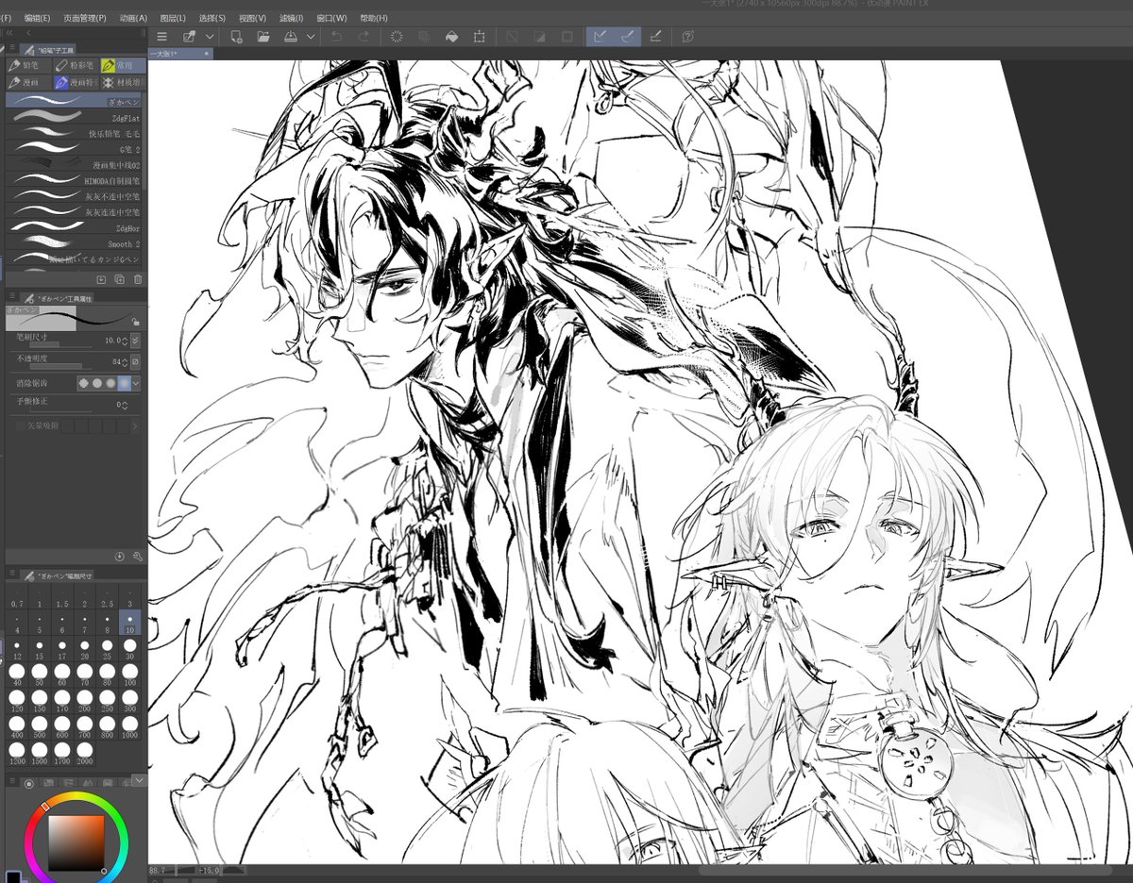
Task: Create a new canvas with New icon
Action: (237, 37)
